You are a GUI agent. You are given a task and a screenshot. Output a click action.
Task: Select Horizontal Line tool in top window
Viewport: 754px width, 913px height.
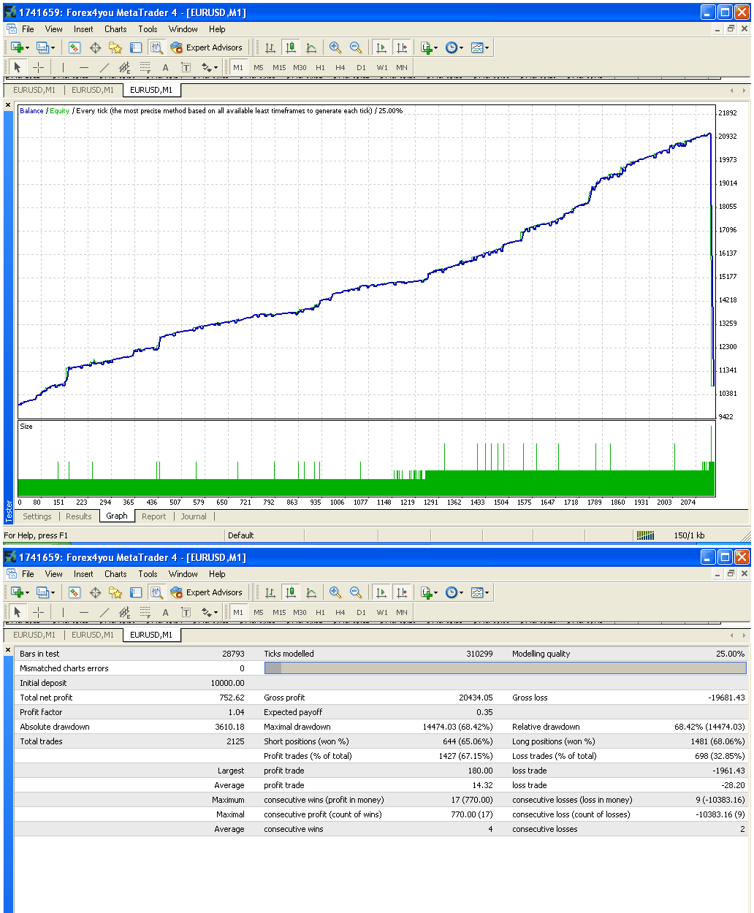83,68
